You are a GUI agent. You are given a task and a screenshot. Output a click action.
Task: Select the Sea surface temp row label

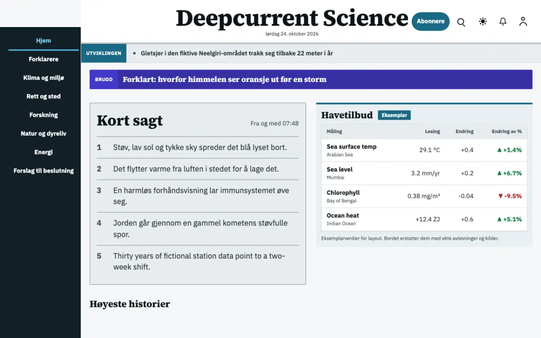click(x=352, y=146)
